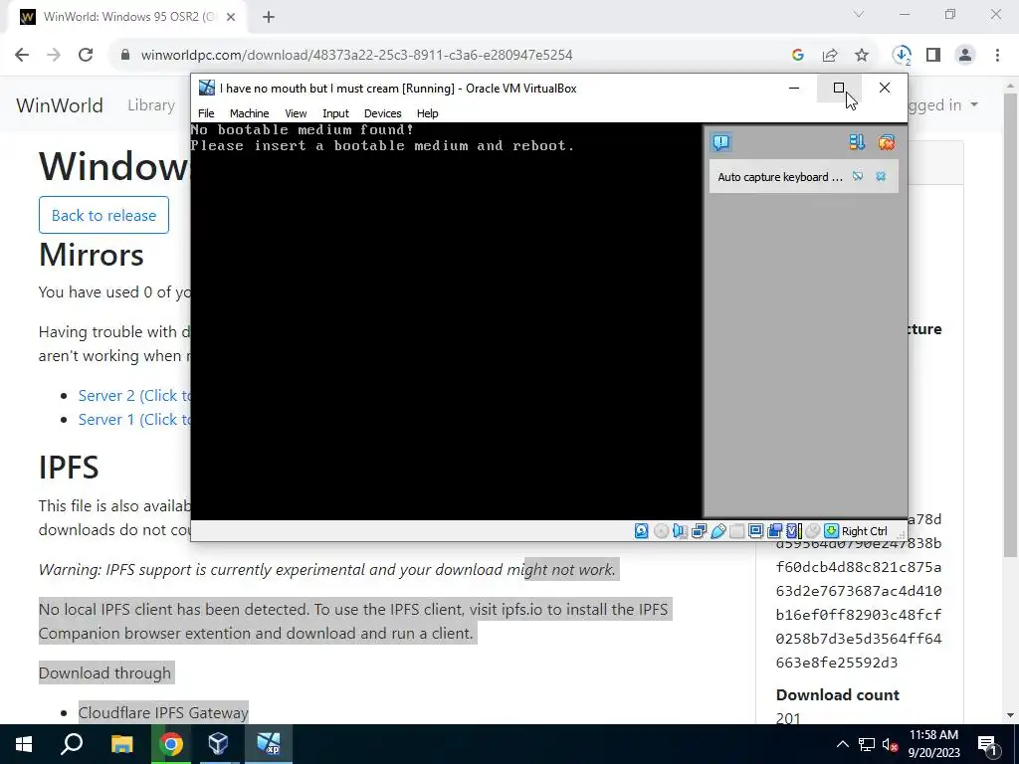Open the recording indicator in status bar
1019x764 pixels.
click(774, 531)
